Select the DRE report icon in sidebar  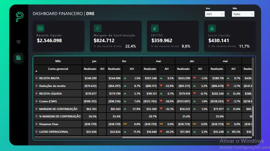[18, 58]
